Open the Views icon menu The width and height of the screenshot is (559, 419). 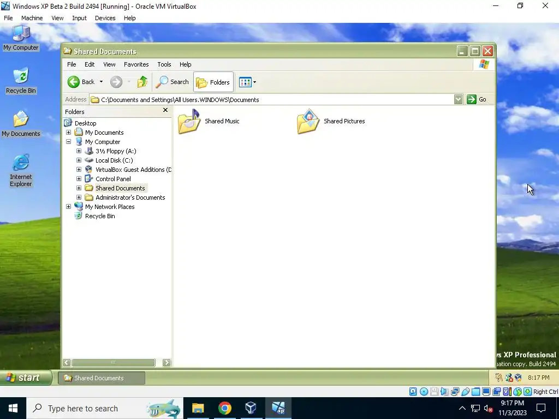coord(247,82)
